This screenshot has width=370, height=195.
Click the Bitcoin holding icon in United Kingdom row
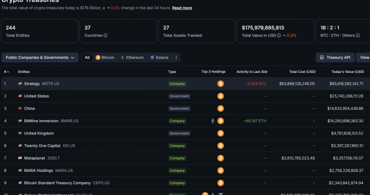tap(220, 133)
